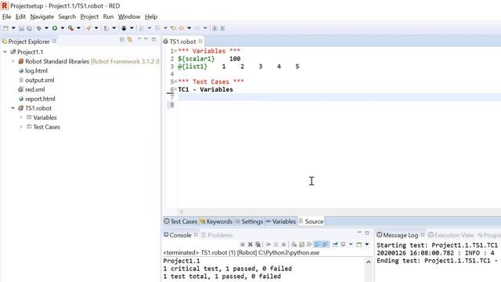This screenshot has height=282, width=501.
Task: Open Display Selected Console dropdown
Action: click(x=351, y=244)
